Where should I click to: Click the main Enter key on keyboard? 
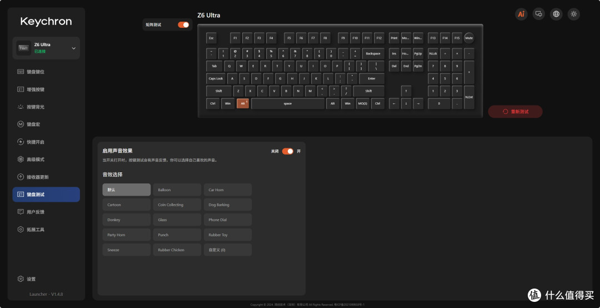[372, 78]
